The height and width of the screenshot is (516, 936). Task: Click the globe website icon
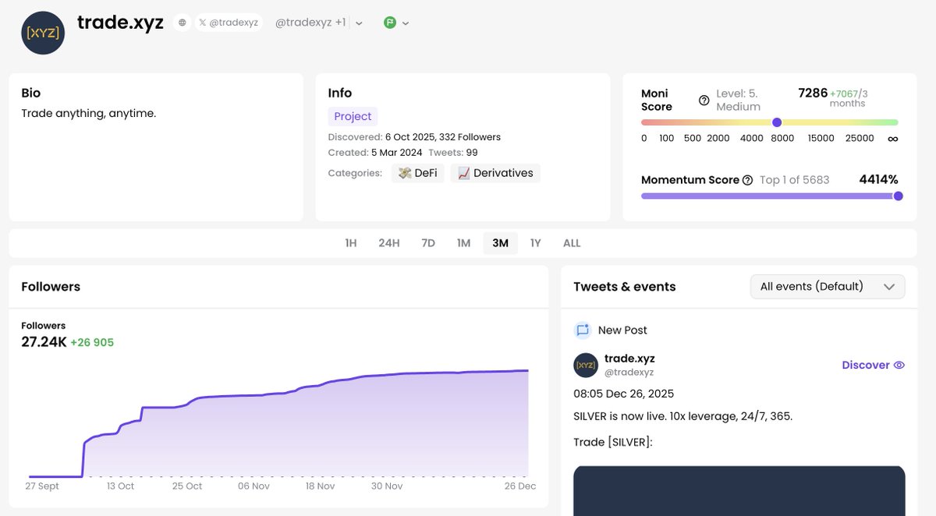coord(183,23)
